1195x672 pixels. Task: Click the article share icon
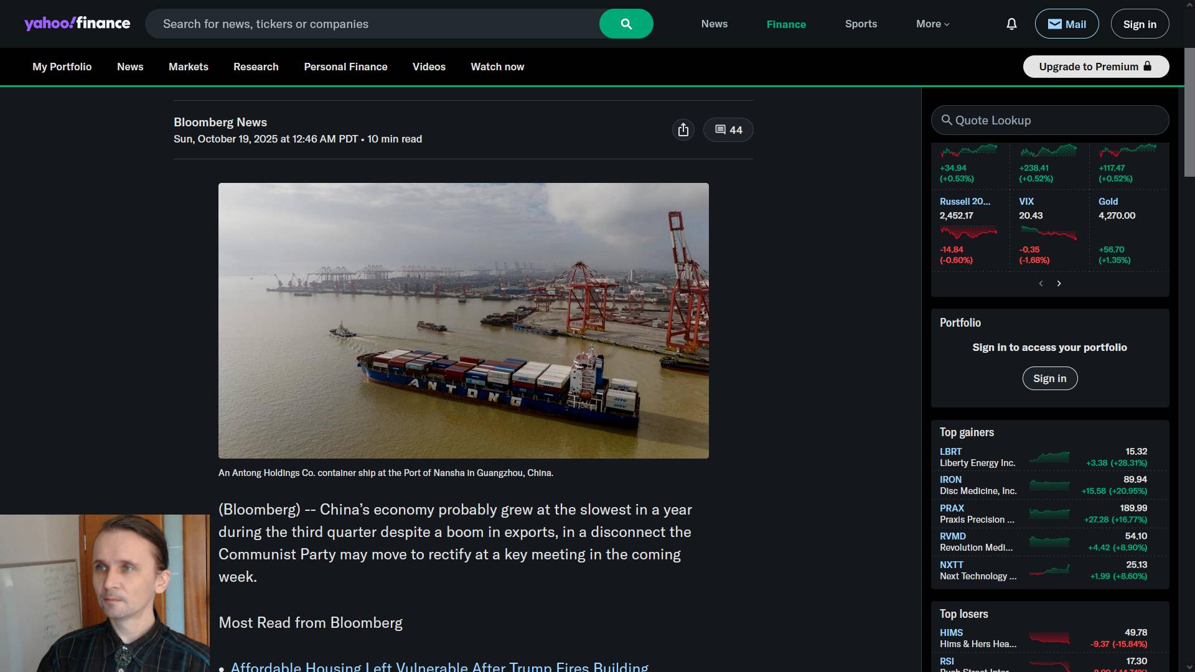click(683, 129)
